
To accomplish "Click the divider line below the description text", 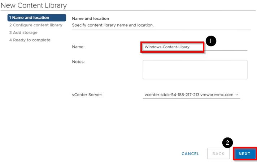I will point(161,30).
